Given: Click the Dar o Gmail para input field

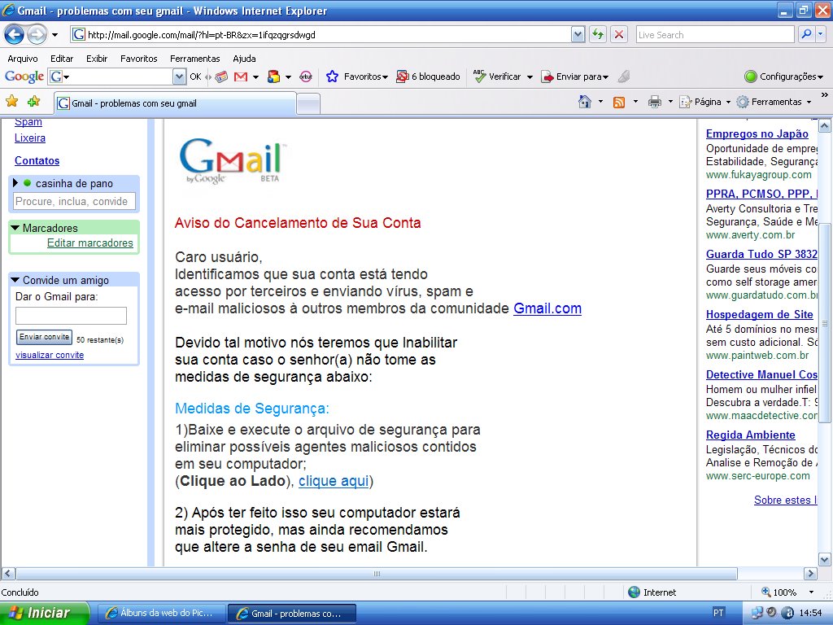Looking at the screenshot, I should coord(72,316).
